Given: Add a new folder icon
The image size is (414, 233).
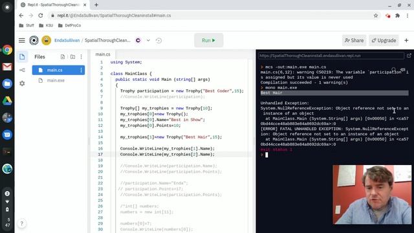Looking at the screenshot, I should pyautogui.click(x=72, y=57).
